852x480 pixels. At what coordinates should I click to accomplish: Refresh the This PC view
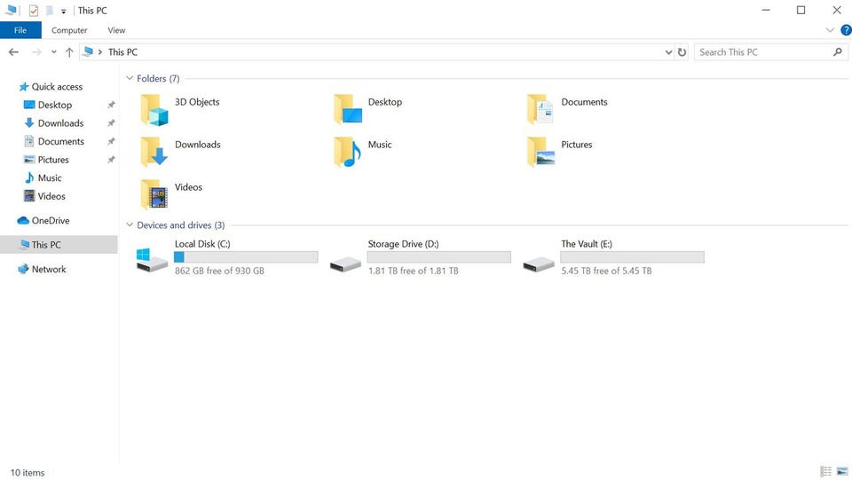coord(682,52)
